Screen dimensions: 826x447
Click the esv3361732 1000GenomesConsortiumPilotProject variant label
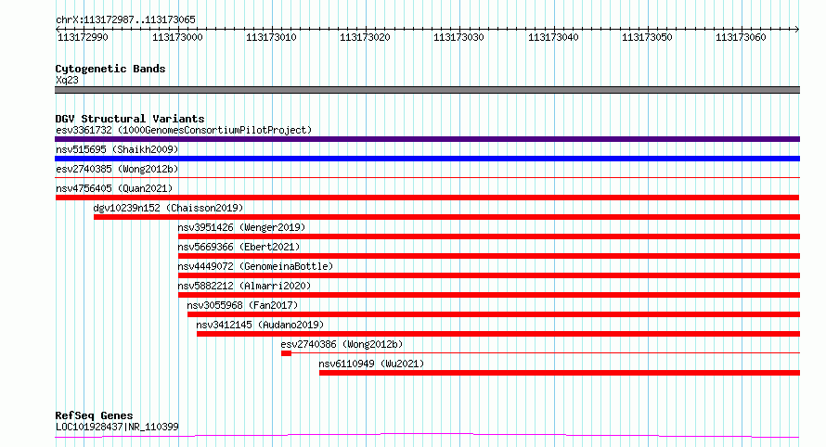point(184,130)
